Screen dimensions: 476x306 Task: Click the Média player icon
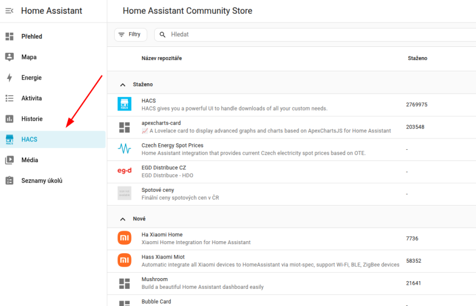click(x=10, y=160)
